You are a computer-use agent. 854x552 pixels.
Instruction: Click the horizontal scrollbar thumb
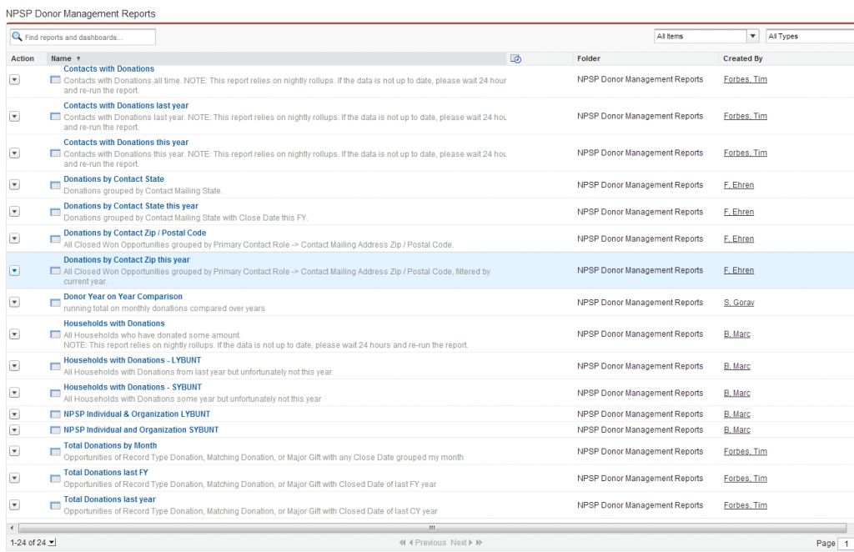pos(432,528)
